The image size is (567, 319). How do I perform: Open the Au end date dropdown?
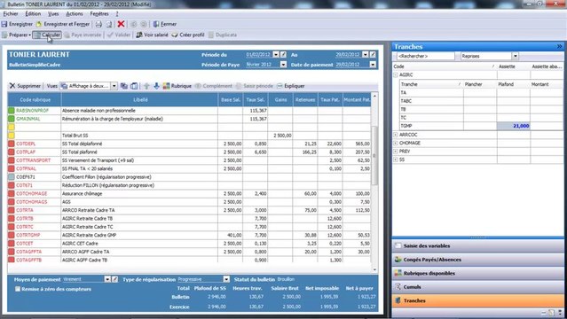click(366, 55)
